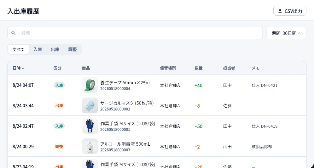Click the 調整 badge on 8/24 00:29 row
Image resolution: width=314 pixels, height=168 pixels.
click(x=59, y=146)
